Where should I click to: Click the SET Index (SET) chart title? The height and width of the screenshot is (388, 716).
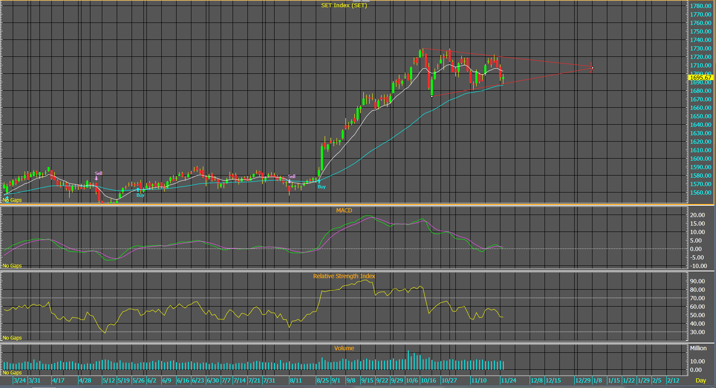pyautogui.click(x=344, y=6)
